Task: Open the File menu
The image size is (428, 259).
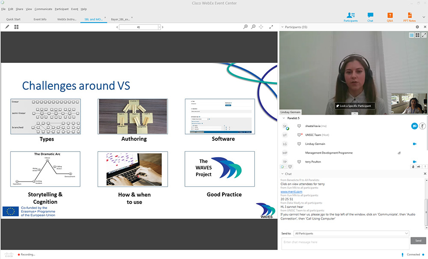Action: [3, 9]
